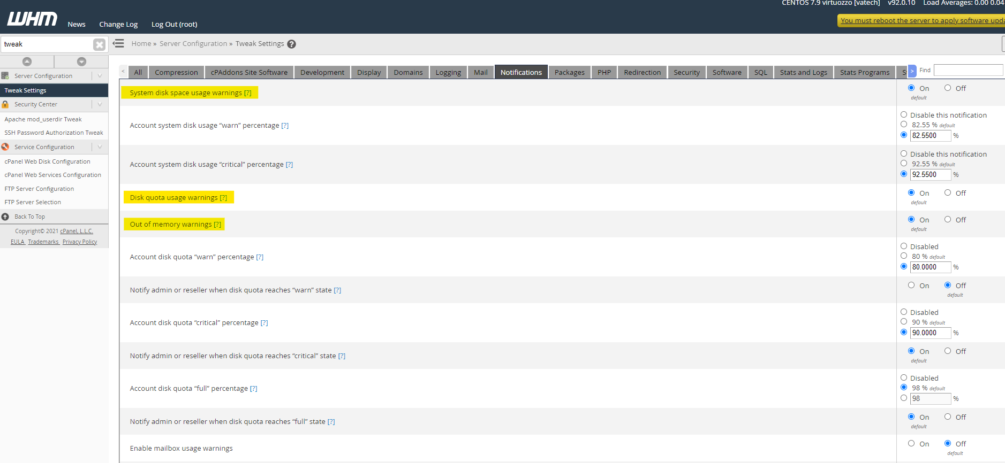Turn off Out of memory warnings

pyautogui.click(x=948, y=219)
